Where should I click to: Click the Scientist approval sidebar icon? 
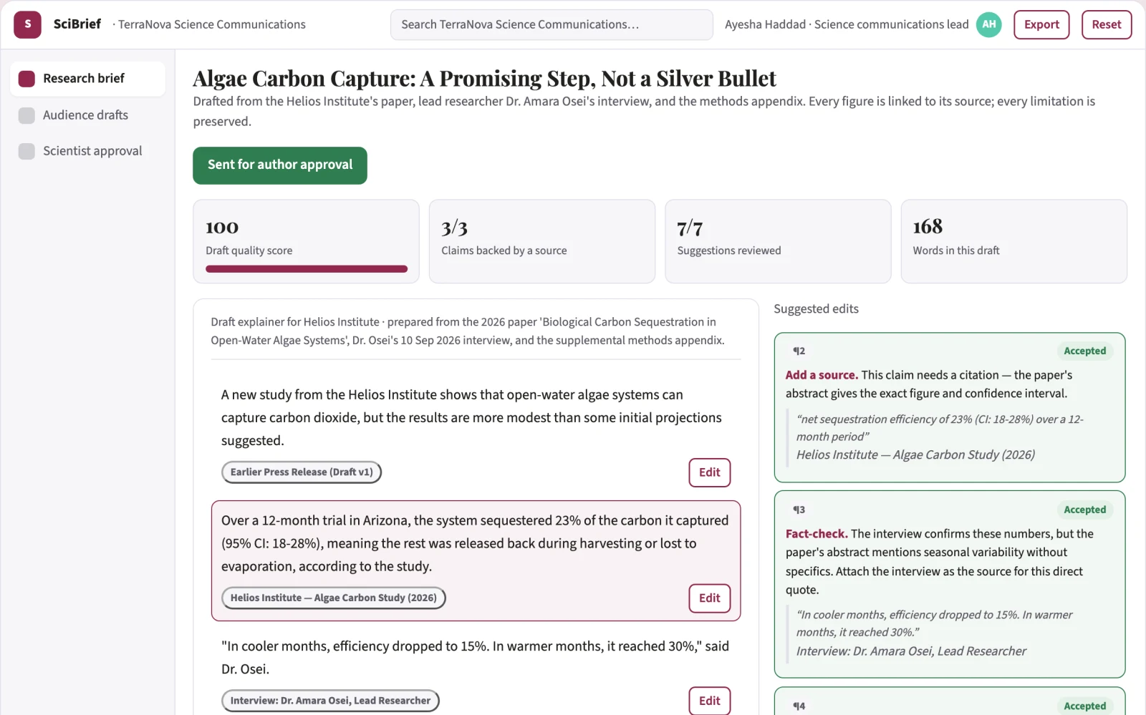pyautogui.click(x=27, y=151)
